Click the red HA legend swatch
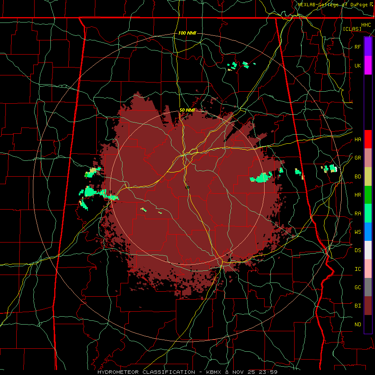The width and height of the screenshot is (375, 375). pyautogui.click(x=368, y=139)
